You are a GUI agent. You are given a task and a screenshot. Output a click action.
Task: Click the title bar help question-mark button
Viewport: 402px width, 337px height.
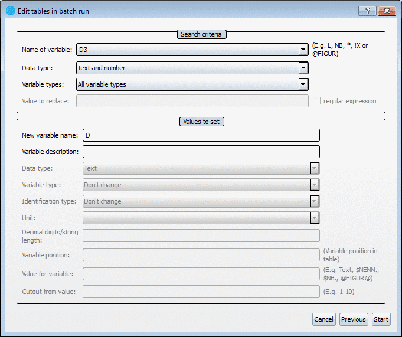coord(367,11)
